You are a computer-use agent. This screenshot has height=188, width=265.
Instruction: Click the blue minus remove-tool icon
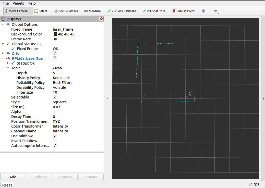click(x=215, y=11)
